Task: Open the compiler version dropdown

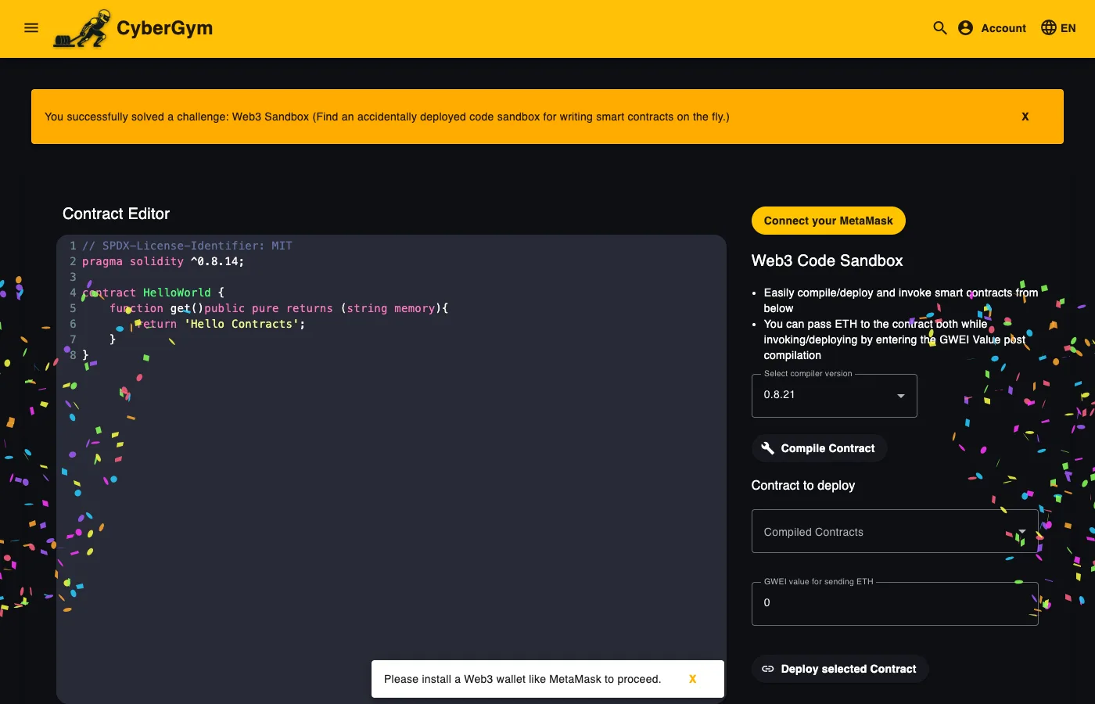Action: tap(834, 395)
